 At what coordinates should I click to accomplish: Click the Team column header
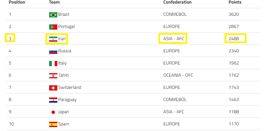pyautogui.click(x=54, y=2)
